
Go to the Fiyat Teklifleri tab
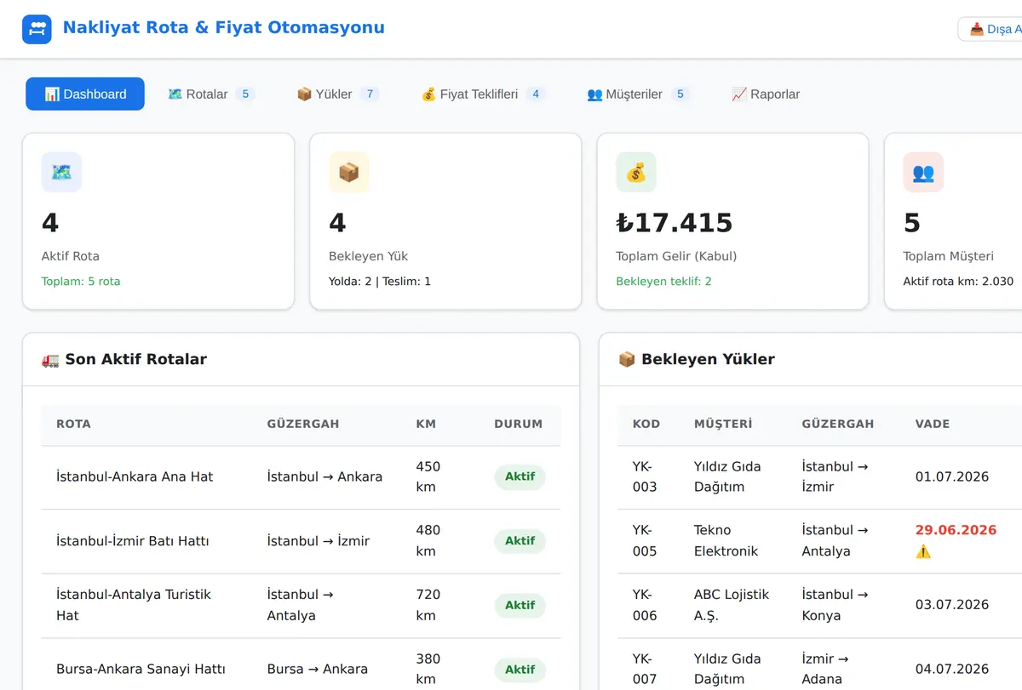click(x=484, y=94)
